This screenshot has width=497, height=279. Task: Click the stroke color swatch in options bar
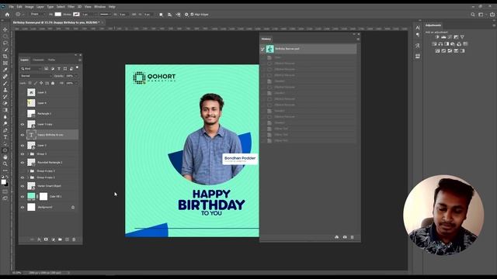76,14
